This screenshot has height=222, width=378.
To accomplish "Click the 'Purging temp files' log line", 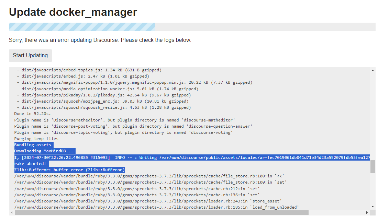I will 36,139.
